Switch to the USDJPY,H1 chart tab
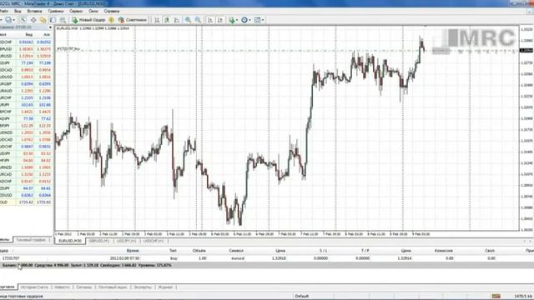Screen dimensions: 534x300 (126, 241)
